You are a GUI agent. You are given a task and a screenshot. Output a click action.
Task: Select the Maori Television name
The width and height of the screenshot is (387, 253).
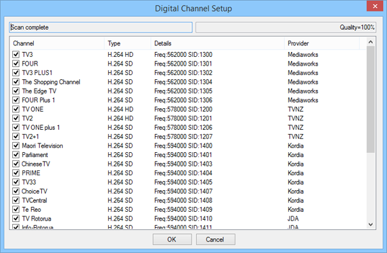pos(43,146)
